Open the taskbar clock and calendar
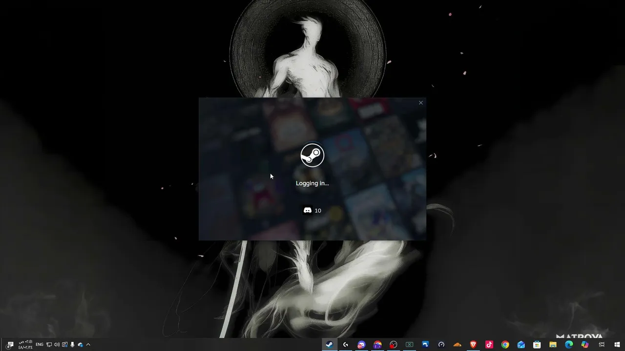The width and height of the screenshot is (625, 351). [x=25, y=345]
